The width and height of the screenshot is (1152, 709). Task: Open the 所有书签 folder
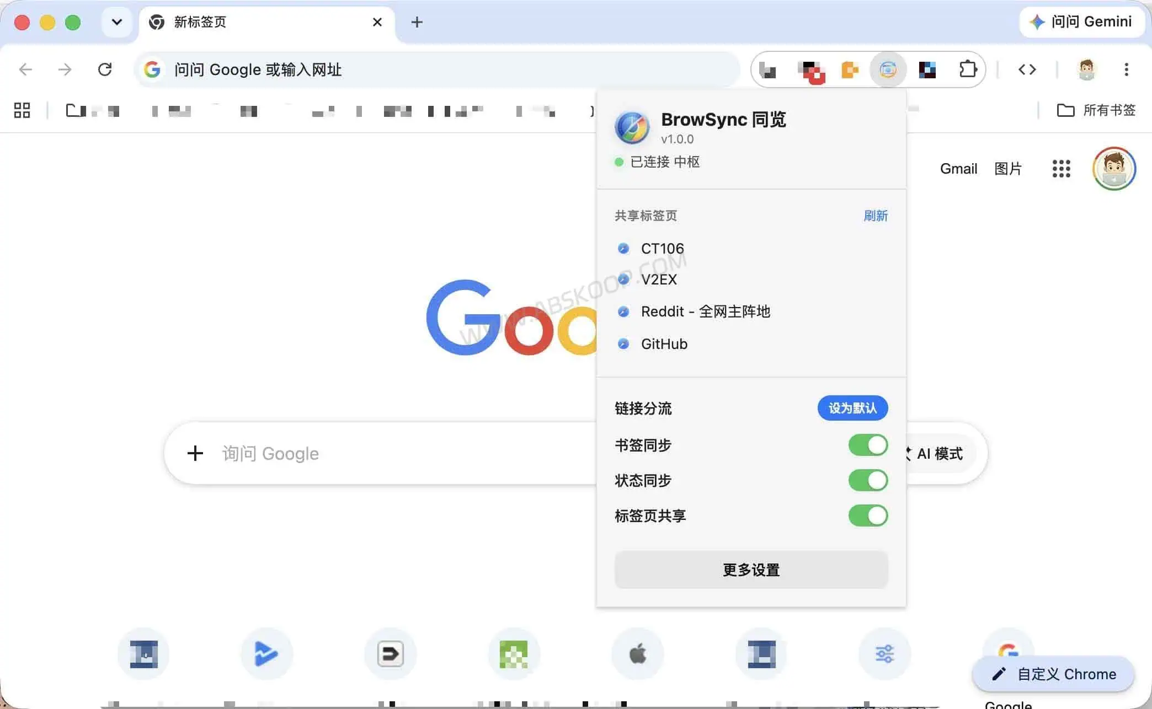[1096, 110]
